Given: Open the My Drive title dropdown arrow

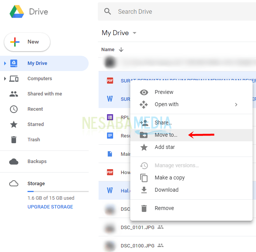Looking at the screenshot, I should [134, 33].
